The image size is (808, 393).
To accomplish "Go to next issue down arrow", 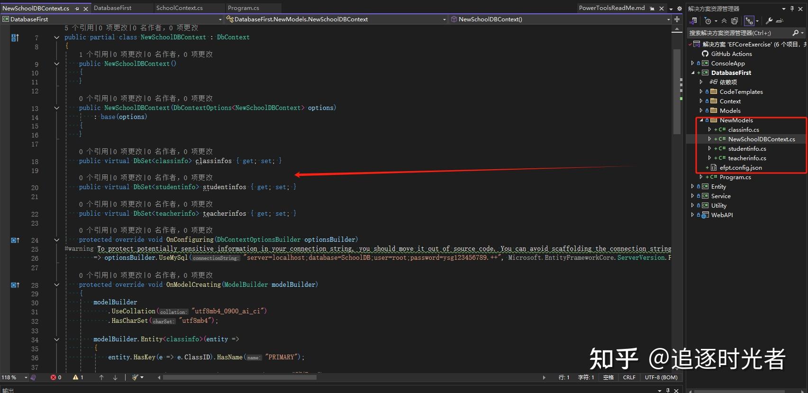I will pos(115,378).
